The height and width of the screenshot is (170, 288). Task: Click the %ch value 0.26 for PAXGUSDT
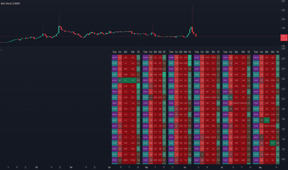coord(231,97)
